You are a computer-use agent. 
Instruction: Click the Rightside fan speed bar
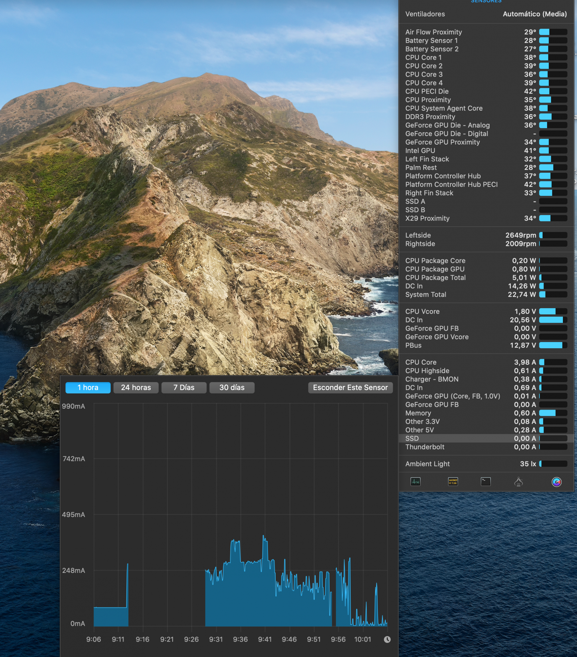[553, 244]
